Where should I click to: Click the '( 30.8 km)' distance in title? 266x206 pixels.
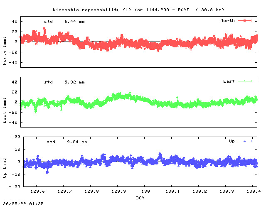click(210, 10)
